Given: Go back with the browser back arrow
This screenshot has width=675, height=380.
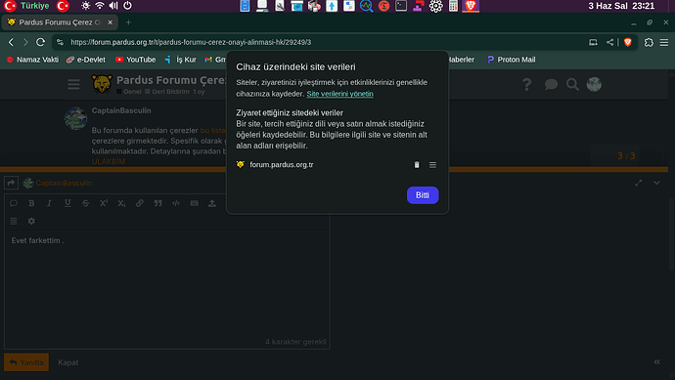Looking at the screenshot, I should (11, 42).
